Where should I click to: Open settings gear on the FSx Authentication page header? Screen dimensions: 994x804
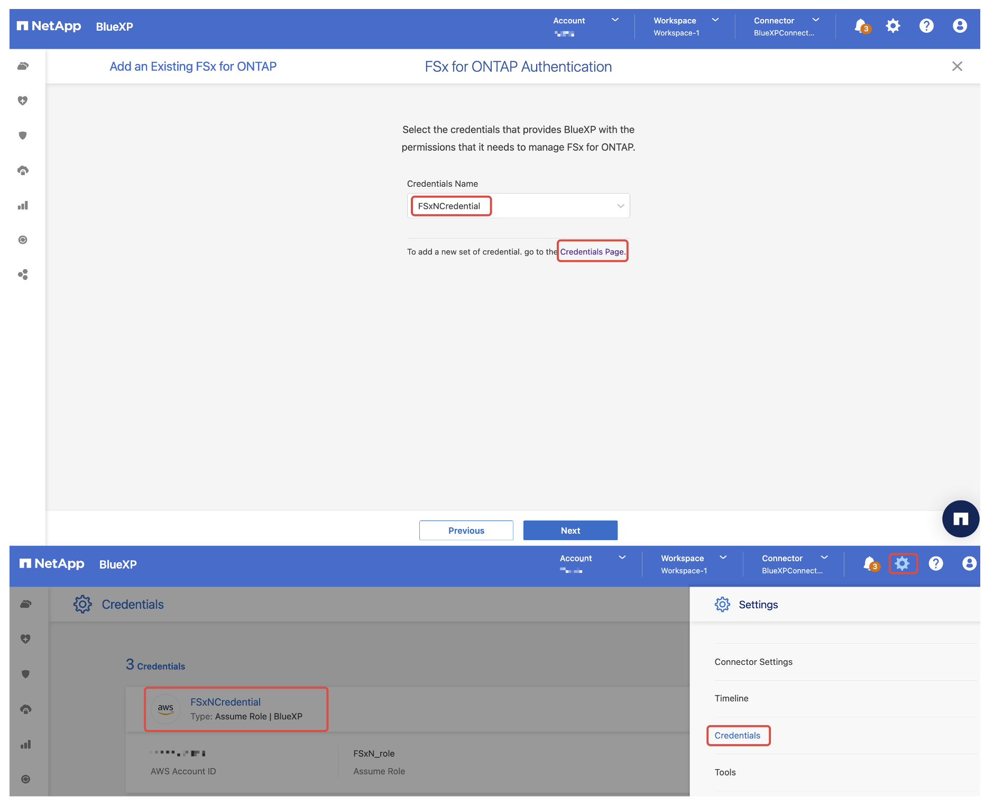[893, 26]
